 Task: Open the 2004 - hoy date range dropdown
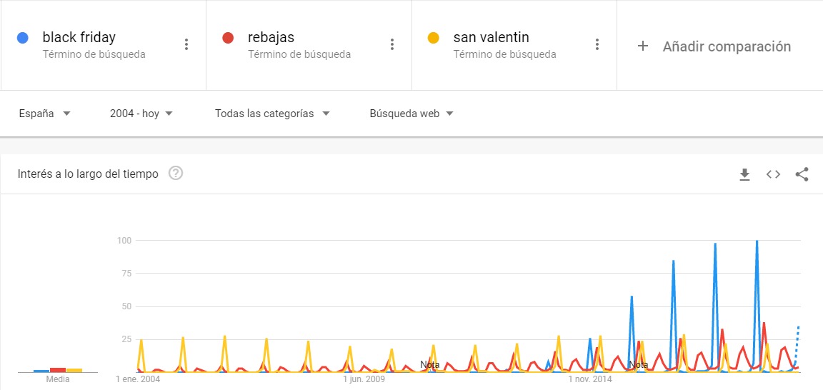pyautogui.click(x=141, y=114)
